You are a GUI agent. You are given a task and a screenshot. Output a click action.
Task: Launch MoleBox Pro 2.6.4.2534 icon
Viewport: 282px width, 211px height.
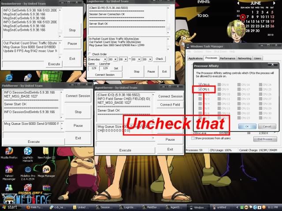27,170
